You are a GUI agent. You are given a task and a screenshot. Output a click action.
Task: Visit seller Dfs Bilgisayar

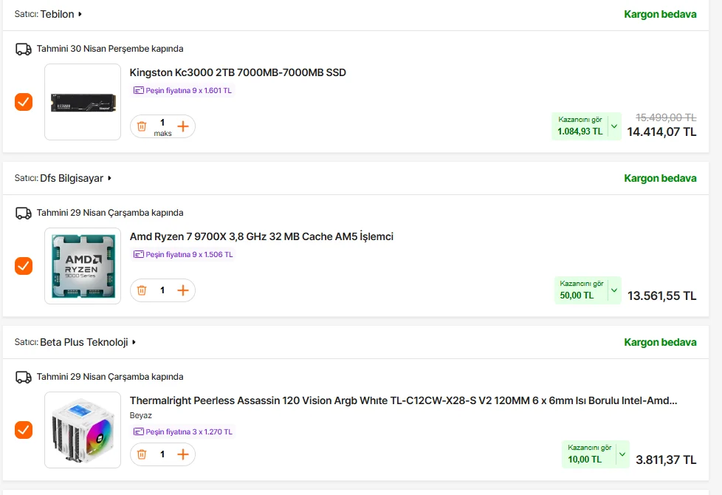(72, 178)
